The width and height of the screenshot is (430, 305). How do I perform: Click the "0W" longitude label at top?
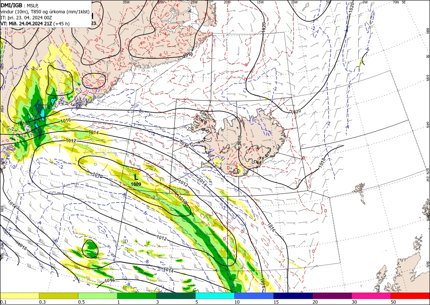point(365,2)
